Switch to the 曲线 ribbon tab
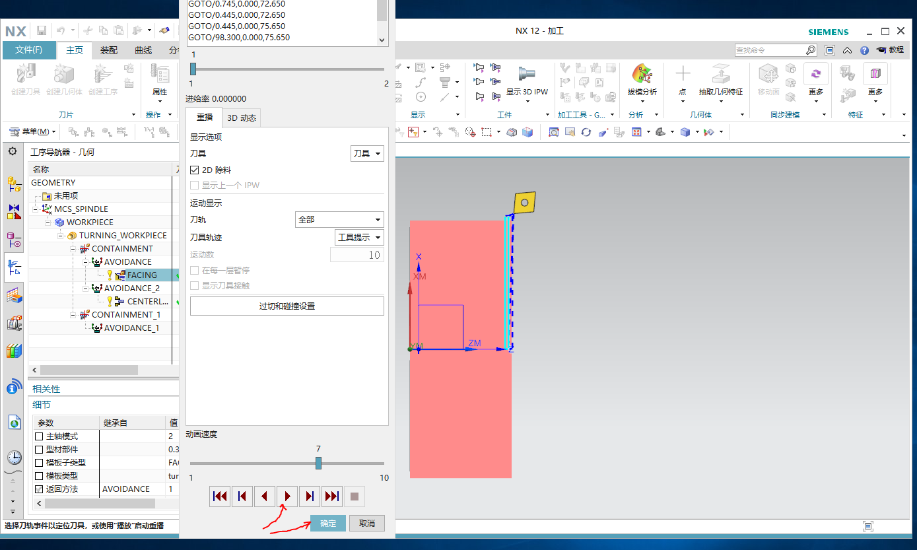Viewport: 917px width, 550px height. pos(143,50)
